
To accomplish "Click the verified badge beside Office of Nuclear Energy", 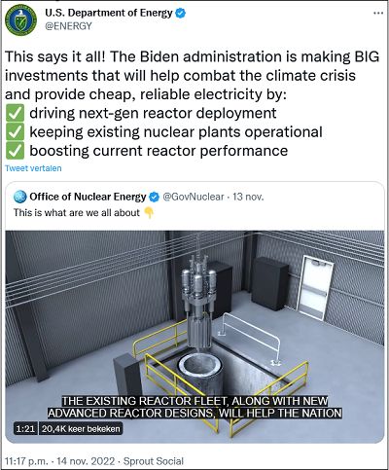I will tap(155, 197).
